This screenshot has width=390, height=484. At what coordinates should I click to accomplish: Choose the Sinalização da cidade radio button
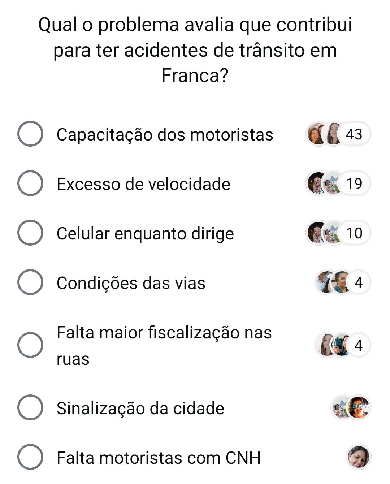30,408
